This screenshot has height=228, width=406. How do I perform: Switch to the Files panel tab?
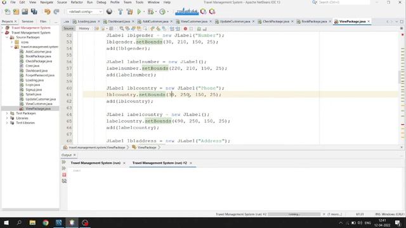coord(43,22)
